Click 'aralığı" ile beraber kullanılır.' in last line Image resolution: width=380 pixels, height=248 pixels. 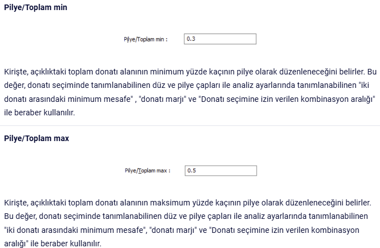coord(53,244)
